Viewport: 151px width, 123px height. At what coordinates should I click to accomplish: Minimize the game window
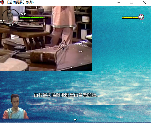point(119,2)
